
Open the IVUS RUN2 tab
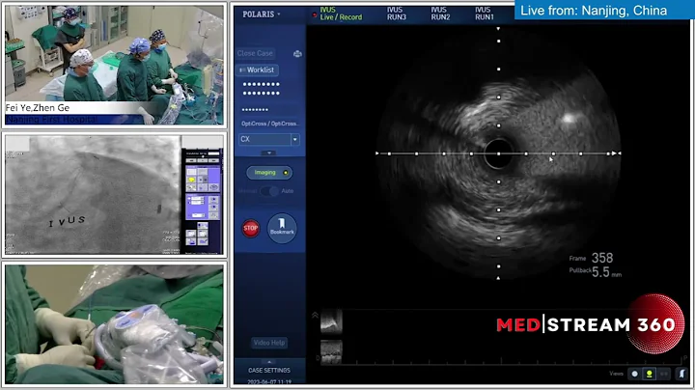click(440, 14)
